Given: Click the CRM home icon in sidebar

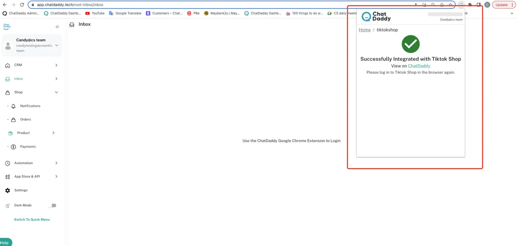Looking at the screenshot, I should coord(7,65).
